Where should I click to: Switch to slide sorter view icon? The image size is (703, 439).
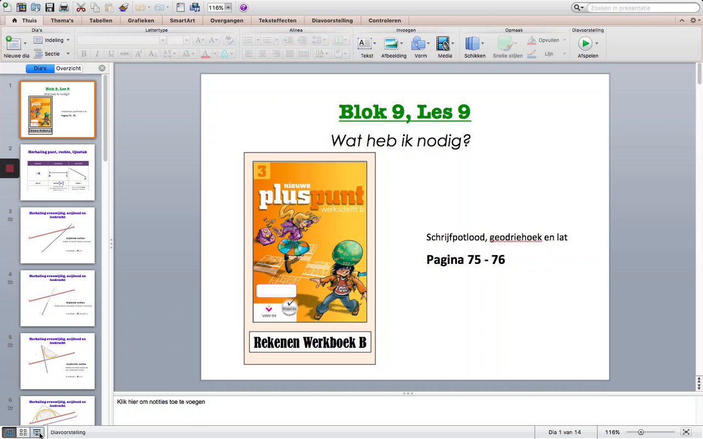pyautogui.click(x=23, y=432)
